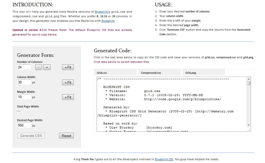Click the code area's scroll down arrow
265x163 pixels.
[x=249, y=125]
